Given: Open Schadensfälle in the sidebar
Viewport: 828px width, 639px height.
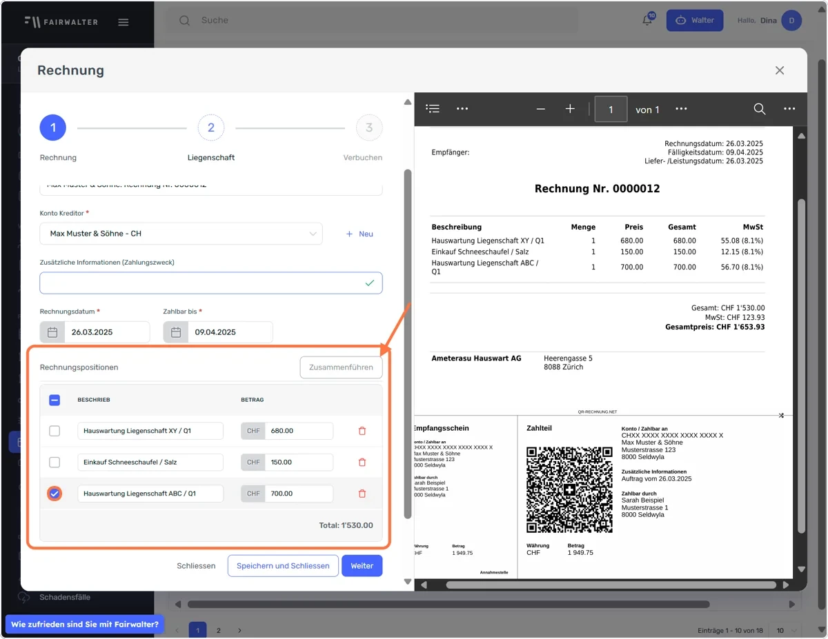Looking at the screenshot, I should click(x=65, y=597).
